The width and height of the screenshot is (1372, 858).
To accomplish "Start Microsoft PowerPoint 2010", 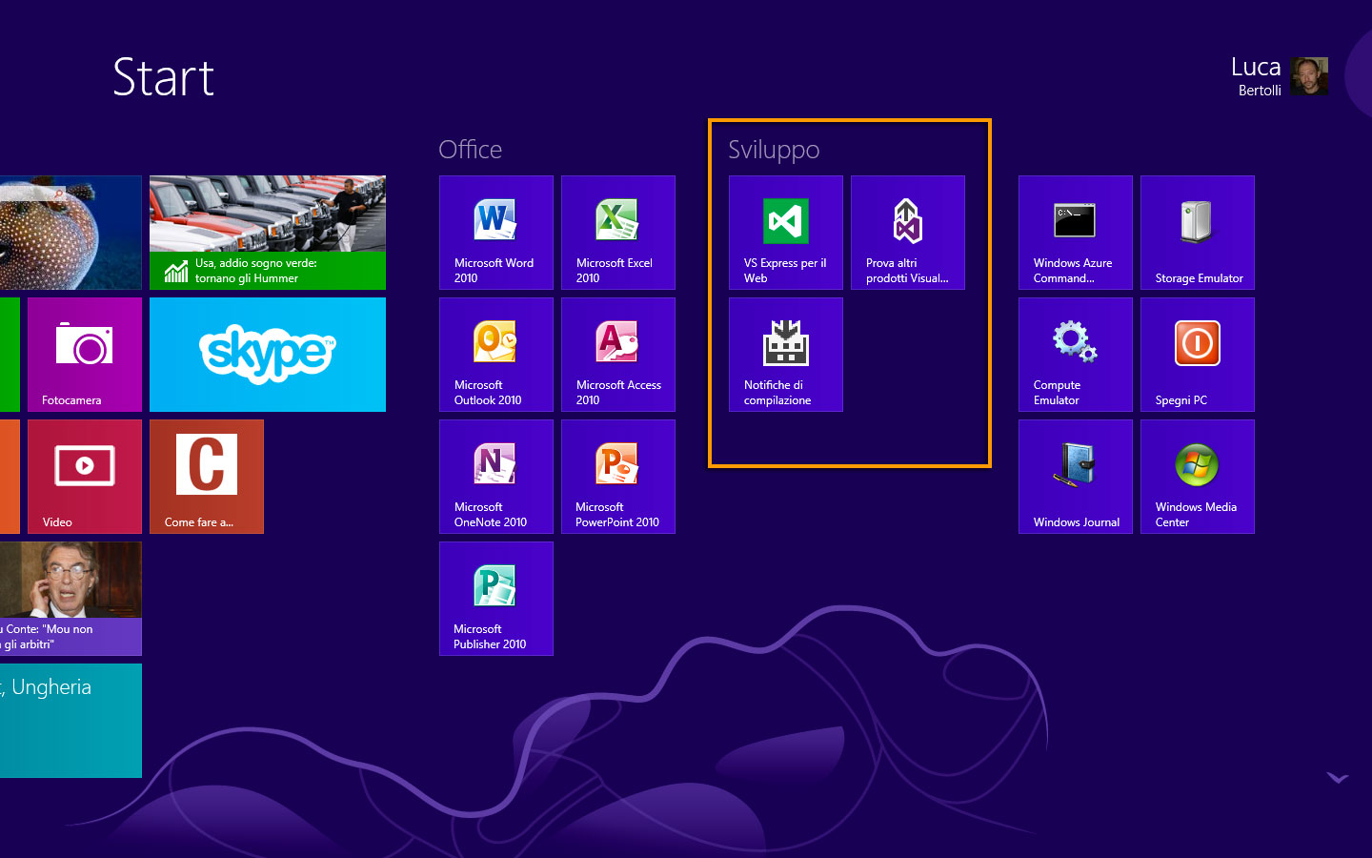I will (618, 477).
